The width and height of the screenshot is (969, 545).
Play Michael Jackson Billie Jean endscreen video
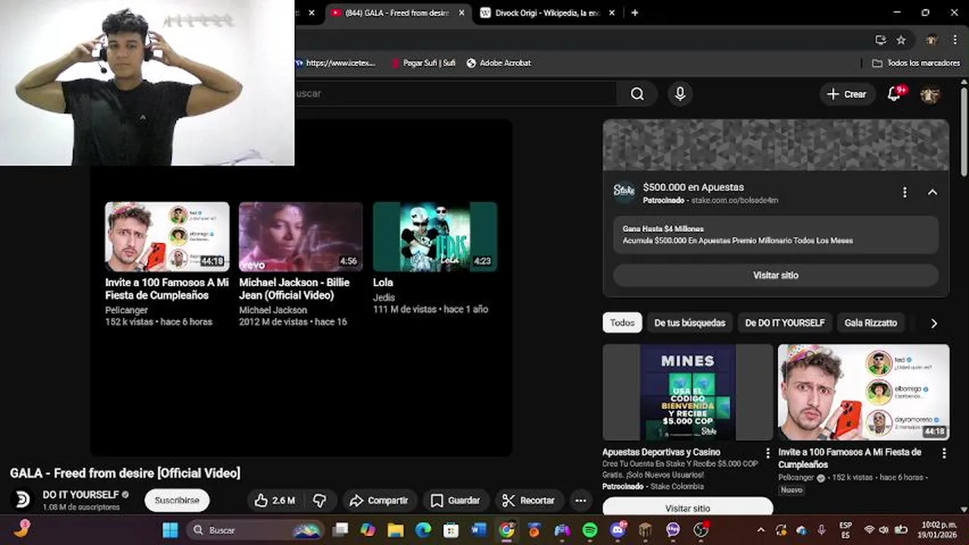(x=301, y=236)
